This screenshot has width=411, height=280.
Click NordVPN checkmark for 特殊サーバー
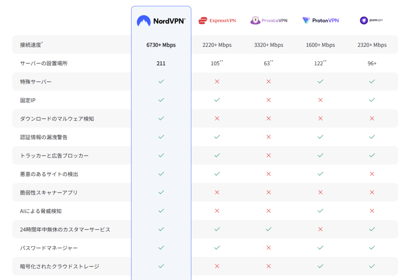(161, 81)
